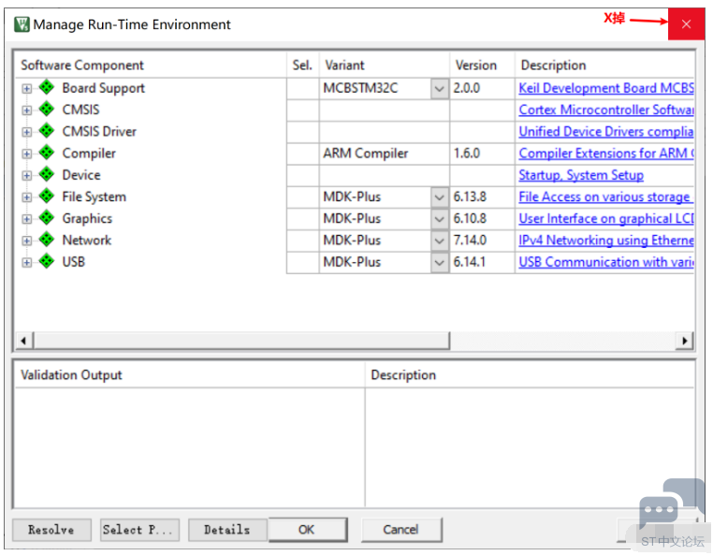The width and height of the screenshot is (713, 556).
Task: Open the User Interface on graphical LCD link
Action: [606, 219]
